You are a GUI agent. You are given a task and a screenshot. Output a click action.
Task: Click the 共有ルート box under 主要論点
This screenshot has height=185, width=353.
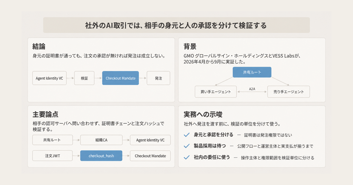point(52,140)
